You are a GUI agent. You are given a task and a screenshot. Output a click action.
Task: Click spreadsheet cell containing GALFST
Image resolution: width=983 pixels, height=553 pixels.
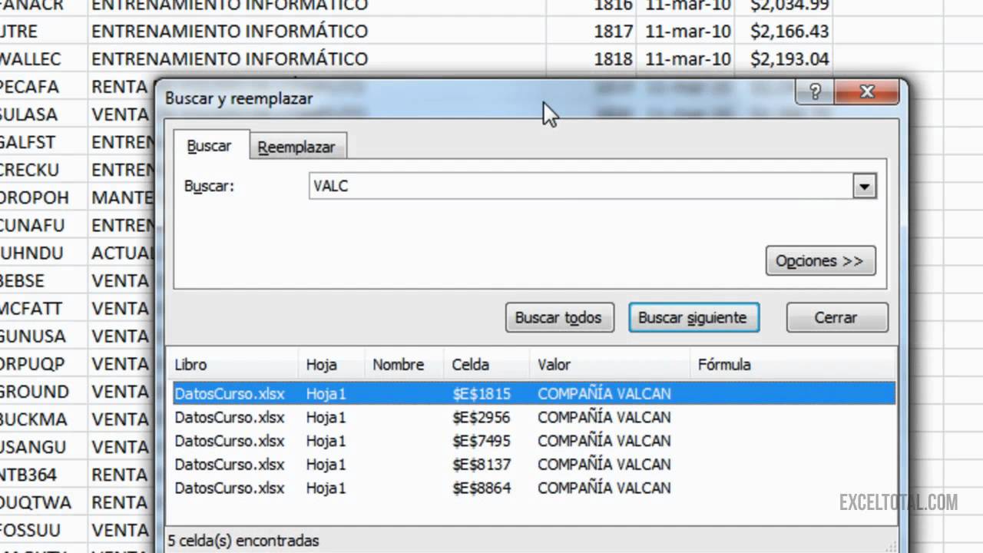(43, 142)
